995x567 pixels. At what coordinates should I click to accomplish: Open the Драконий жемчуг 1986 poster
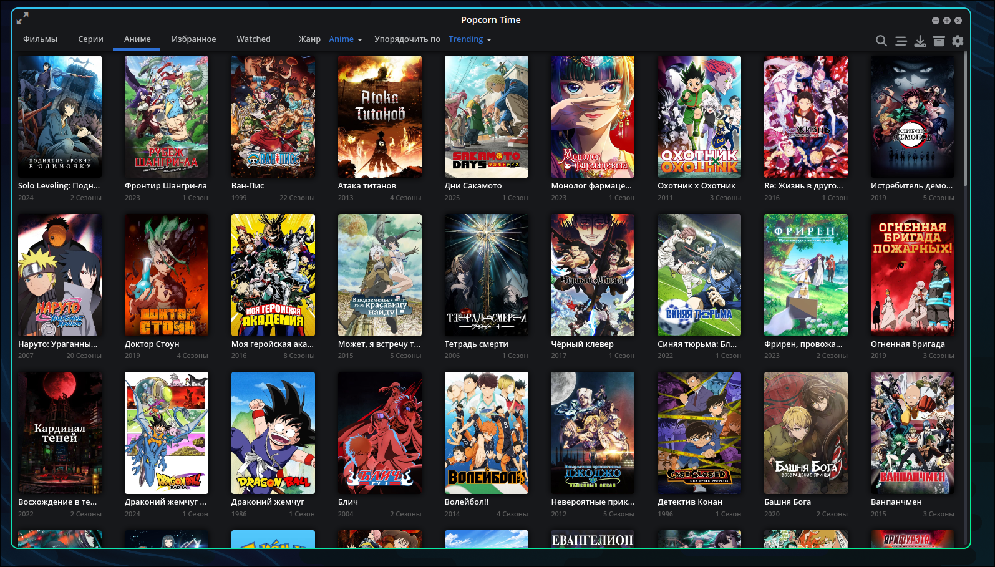273,433
